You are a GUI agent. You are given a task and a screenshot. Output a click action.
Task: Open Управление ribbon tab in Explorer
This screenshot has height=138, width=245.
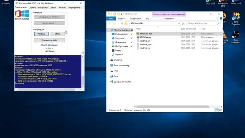pyautogui.click(x=169, y=18)
